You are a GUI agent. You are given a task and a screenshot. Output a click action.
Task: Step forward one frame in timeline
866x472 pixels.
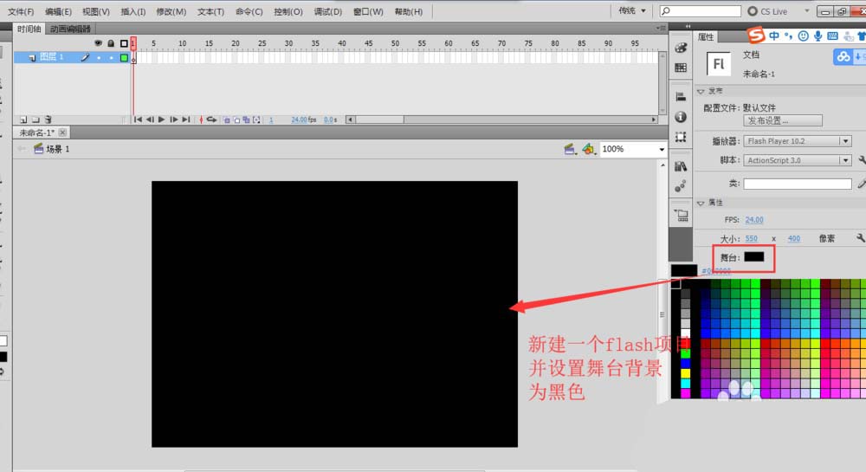click(x=173, y=120)
